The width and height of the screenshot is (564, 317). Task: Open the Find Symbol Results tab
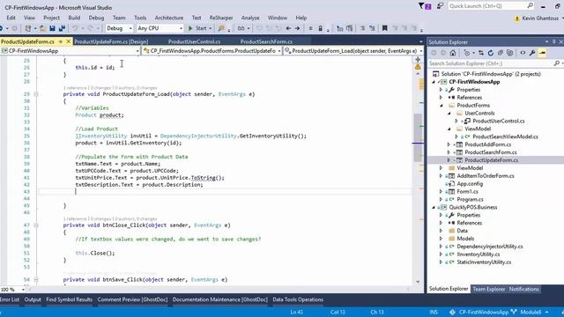pos(69,299)
